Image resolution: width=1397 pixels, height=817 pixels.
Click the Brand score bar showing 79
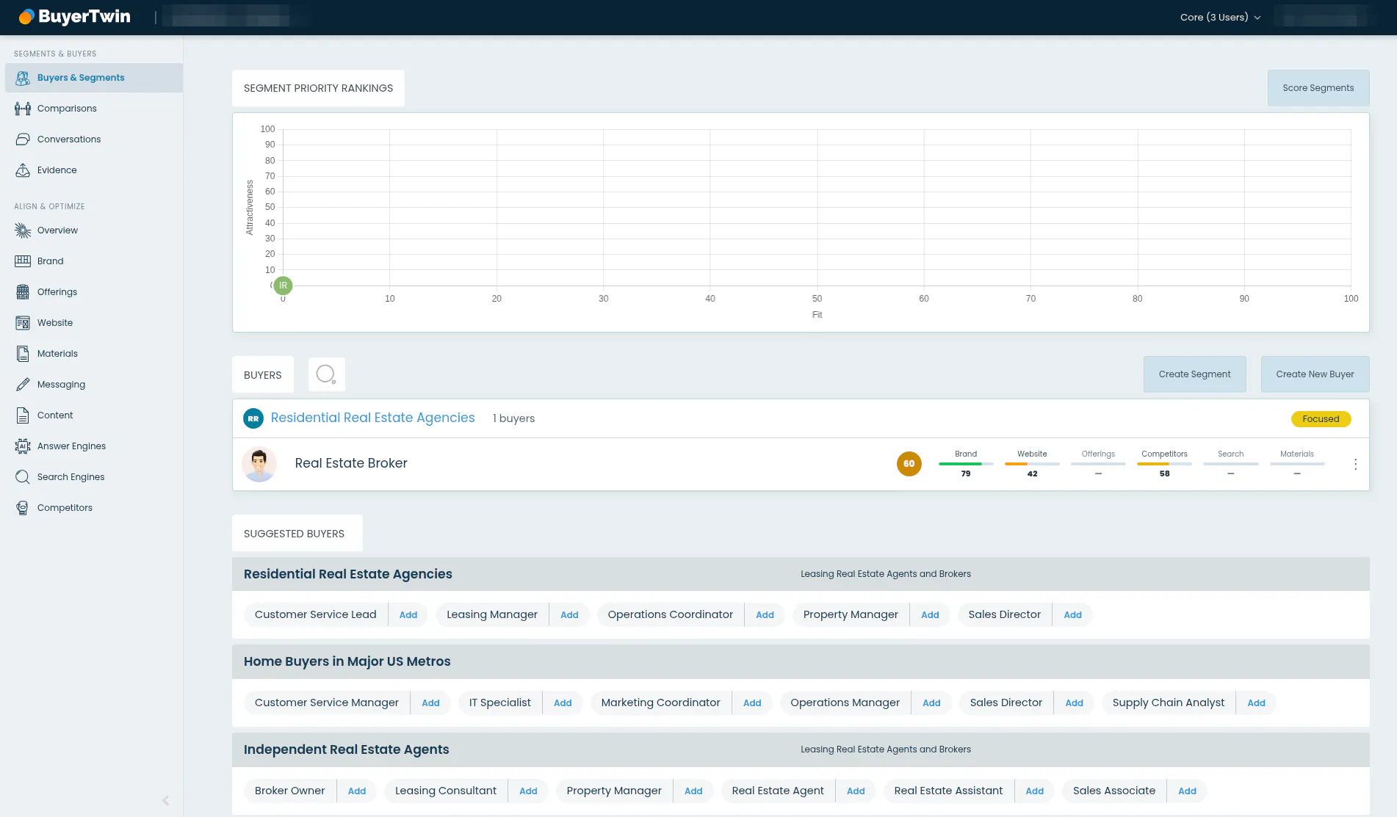[x=966, y=464]
